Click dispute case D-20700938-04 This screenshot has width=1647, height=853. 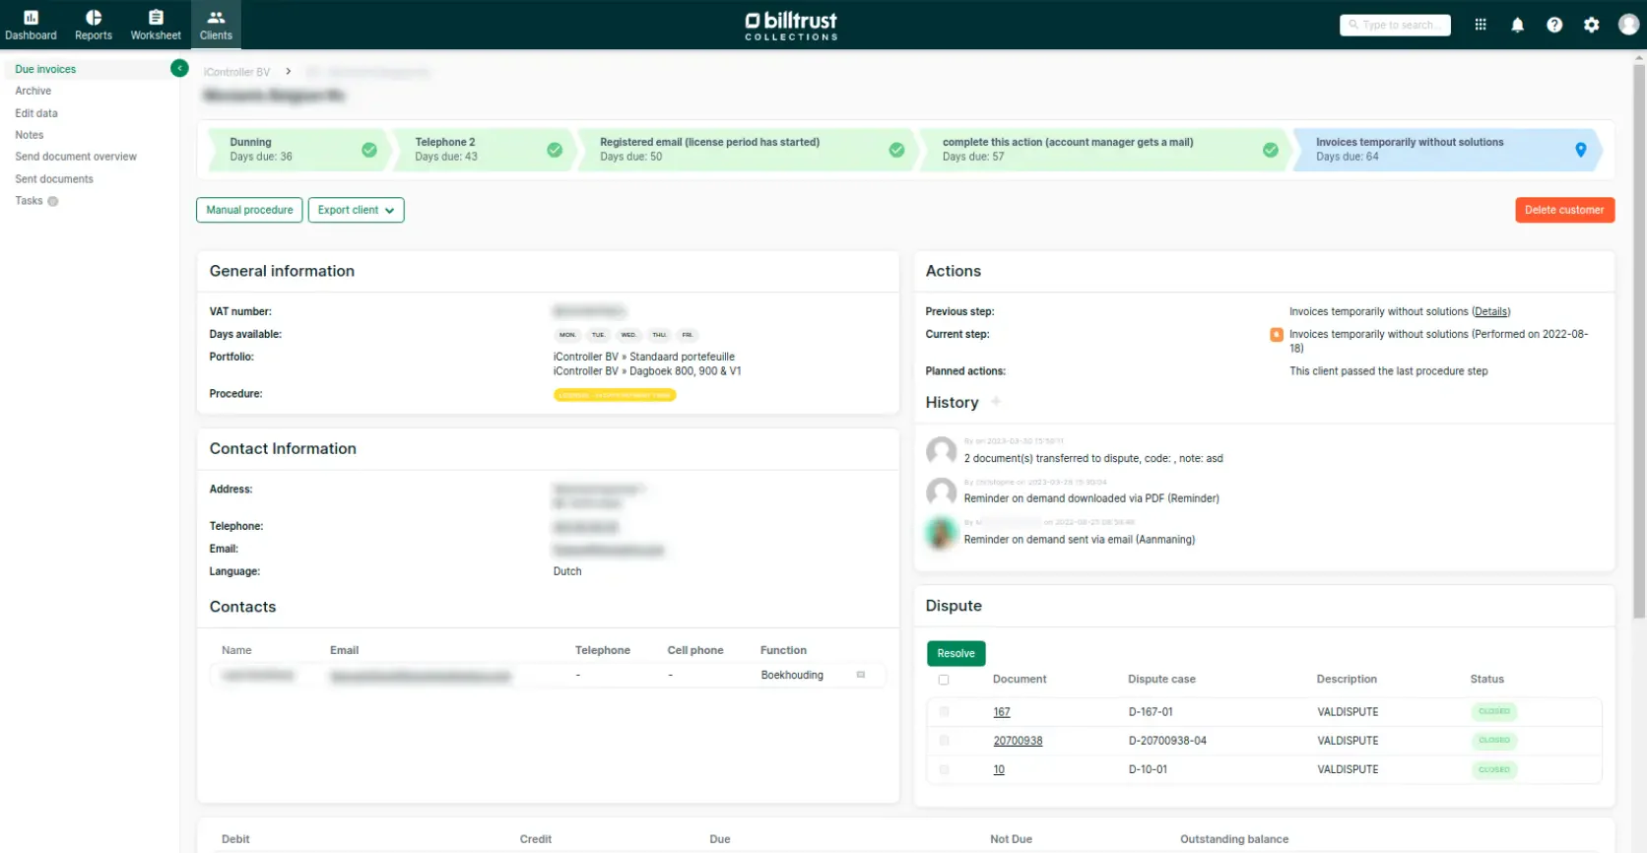1167,741
